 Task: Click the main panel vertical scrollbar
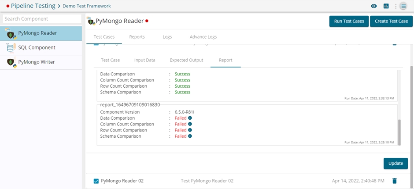pyautogui.click(x=412, y=127)
